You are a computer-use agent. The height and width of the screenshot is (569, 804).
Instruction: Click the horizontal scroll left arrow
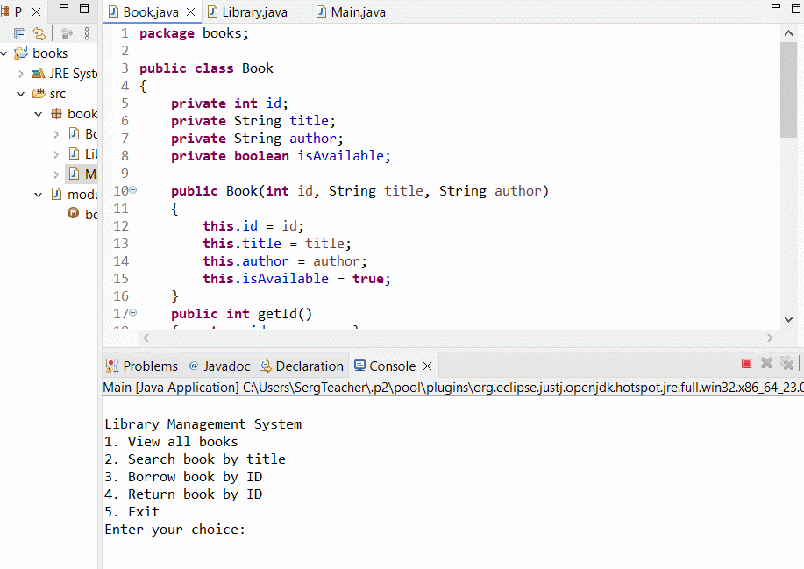click(x=146, y=338)
